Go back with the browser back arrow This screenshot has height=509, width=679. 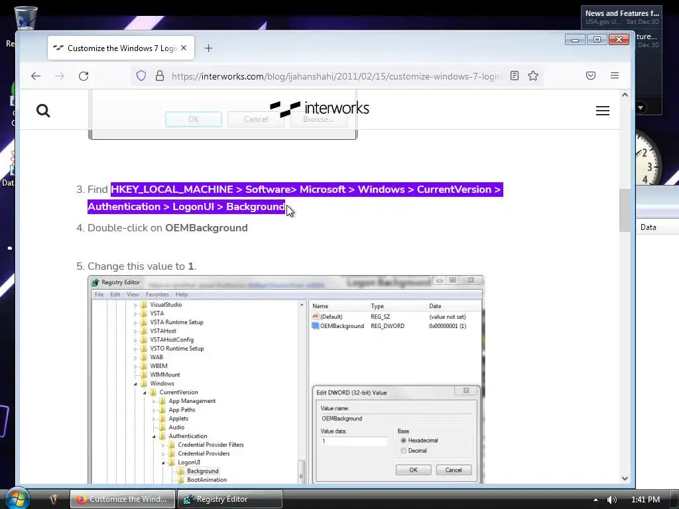click(x=36, y=76)
